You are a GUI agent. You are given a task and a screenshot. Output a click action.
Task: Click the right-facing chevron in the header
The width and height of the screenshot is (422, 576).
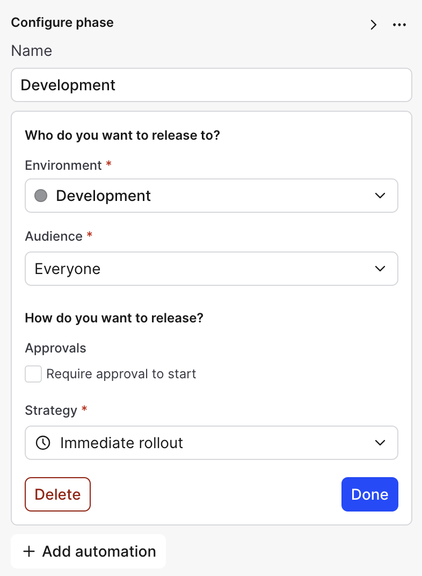pos(373,25)
